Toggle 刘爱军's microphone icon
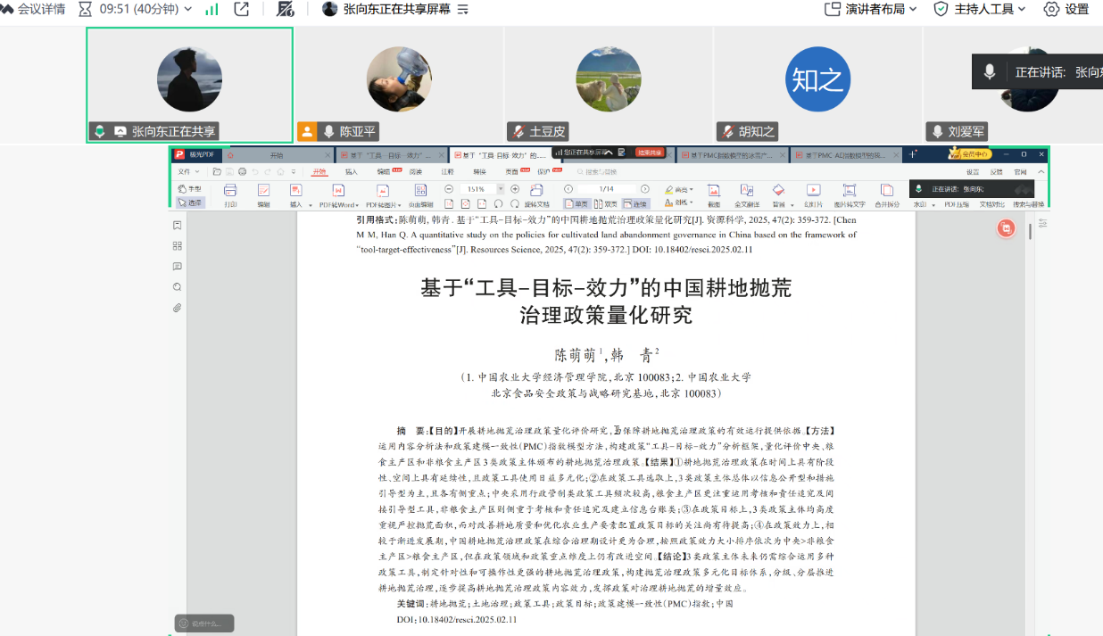The width and height of the screenshot is (1103, 636). click(937, 131)
